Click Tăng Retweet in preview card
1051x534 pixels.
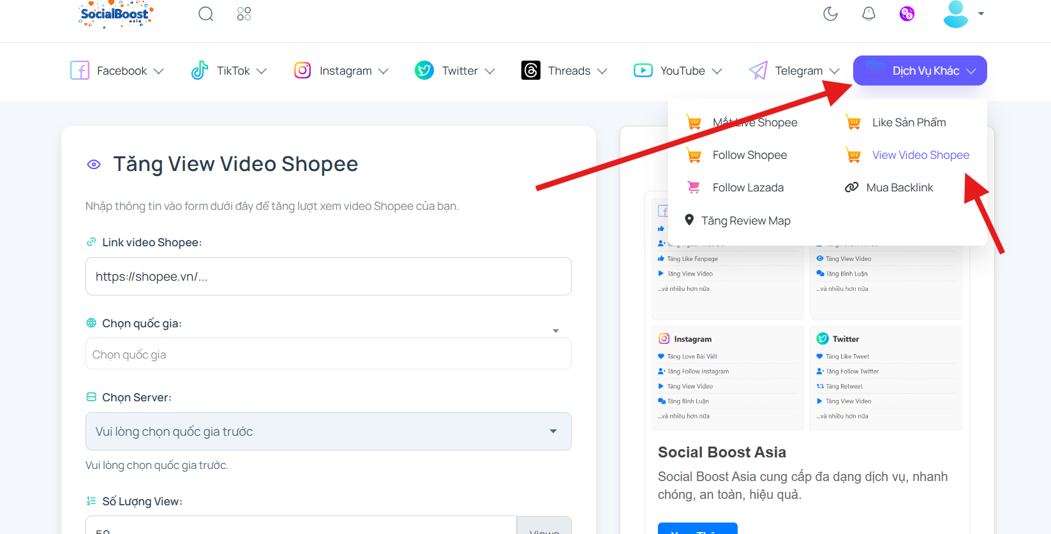click(844, 387)
